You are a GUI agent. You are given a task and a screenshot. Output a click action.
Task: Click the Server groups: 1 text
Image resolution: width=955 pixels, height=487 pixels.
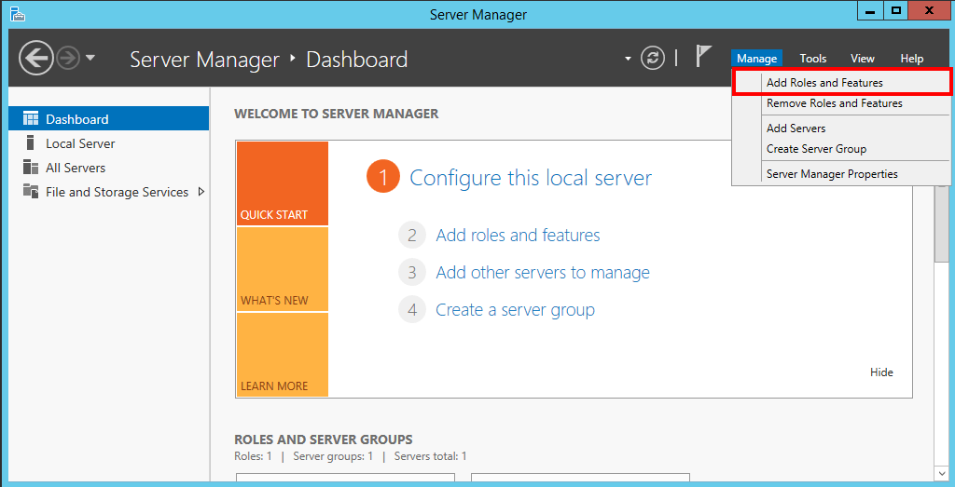[333, 456]
